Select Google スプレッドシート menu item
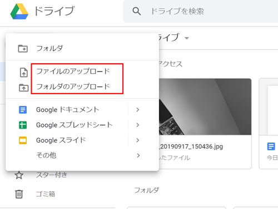Image resolution: width=278 pixels, height=209 pixels. (x=82, y=125)
